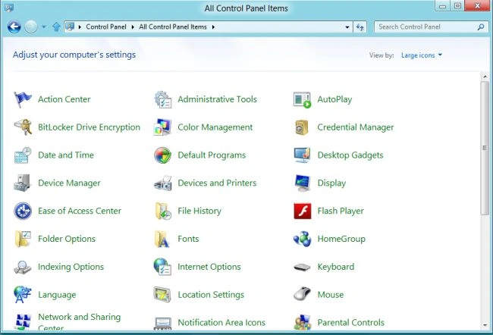The height and width of the screenshot is (335, 493).
Task: Click the Notification Area Icons icon
Action: 162,323
